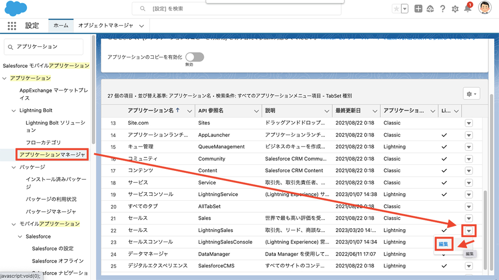
Task: Switch to the ホーム tab
Action: click(x=61, y=25)
